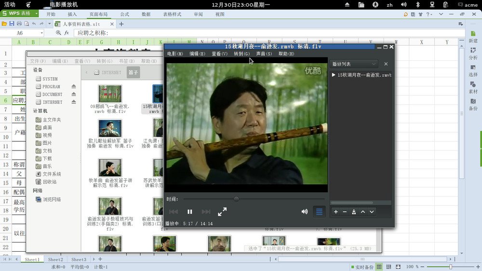
Task: Open the cell name box dropdown
Action: pos(41,33)
